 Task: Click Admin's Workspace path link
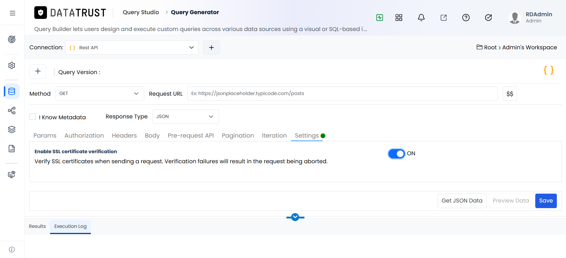(530, 47)
